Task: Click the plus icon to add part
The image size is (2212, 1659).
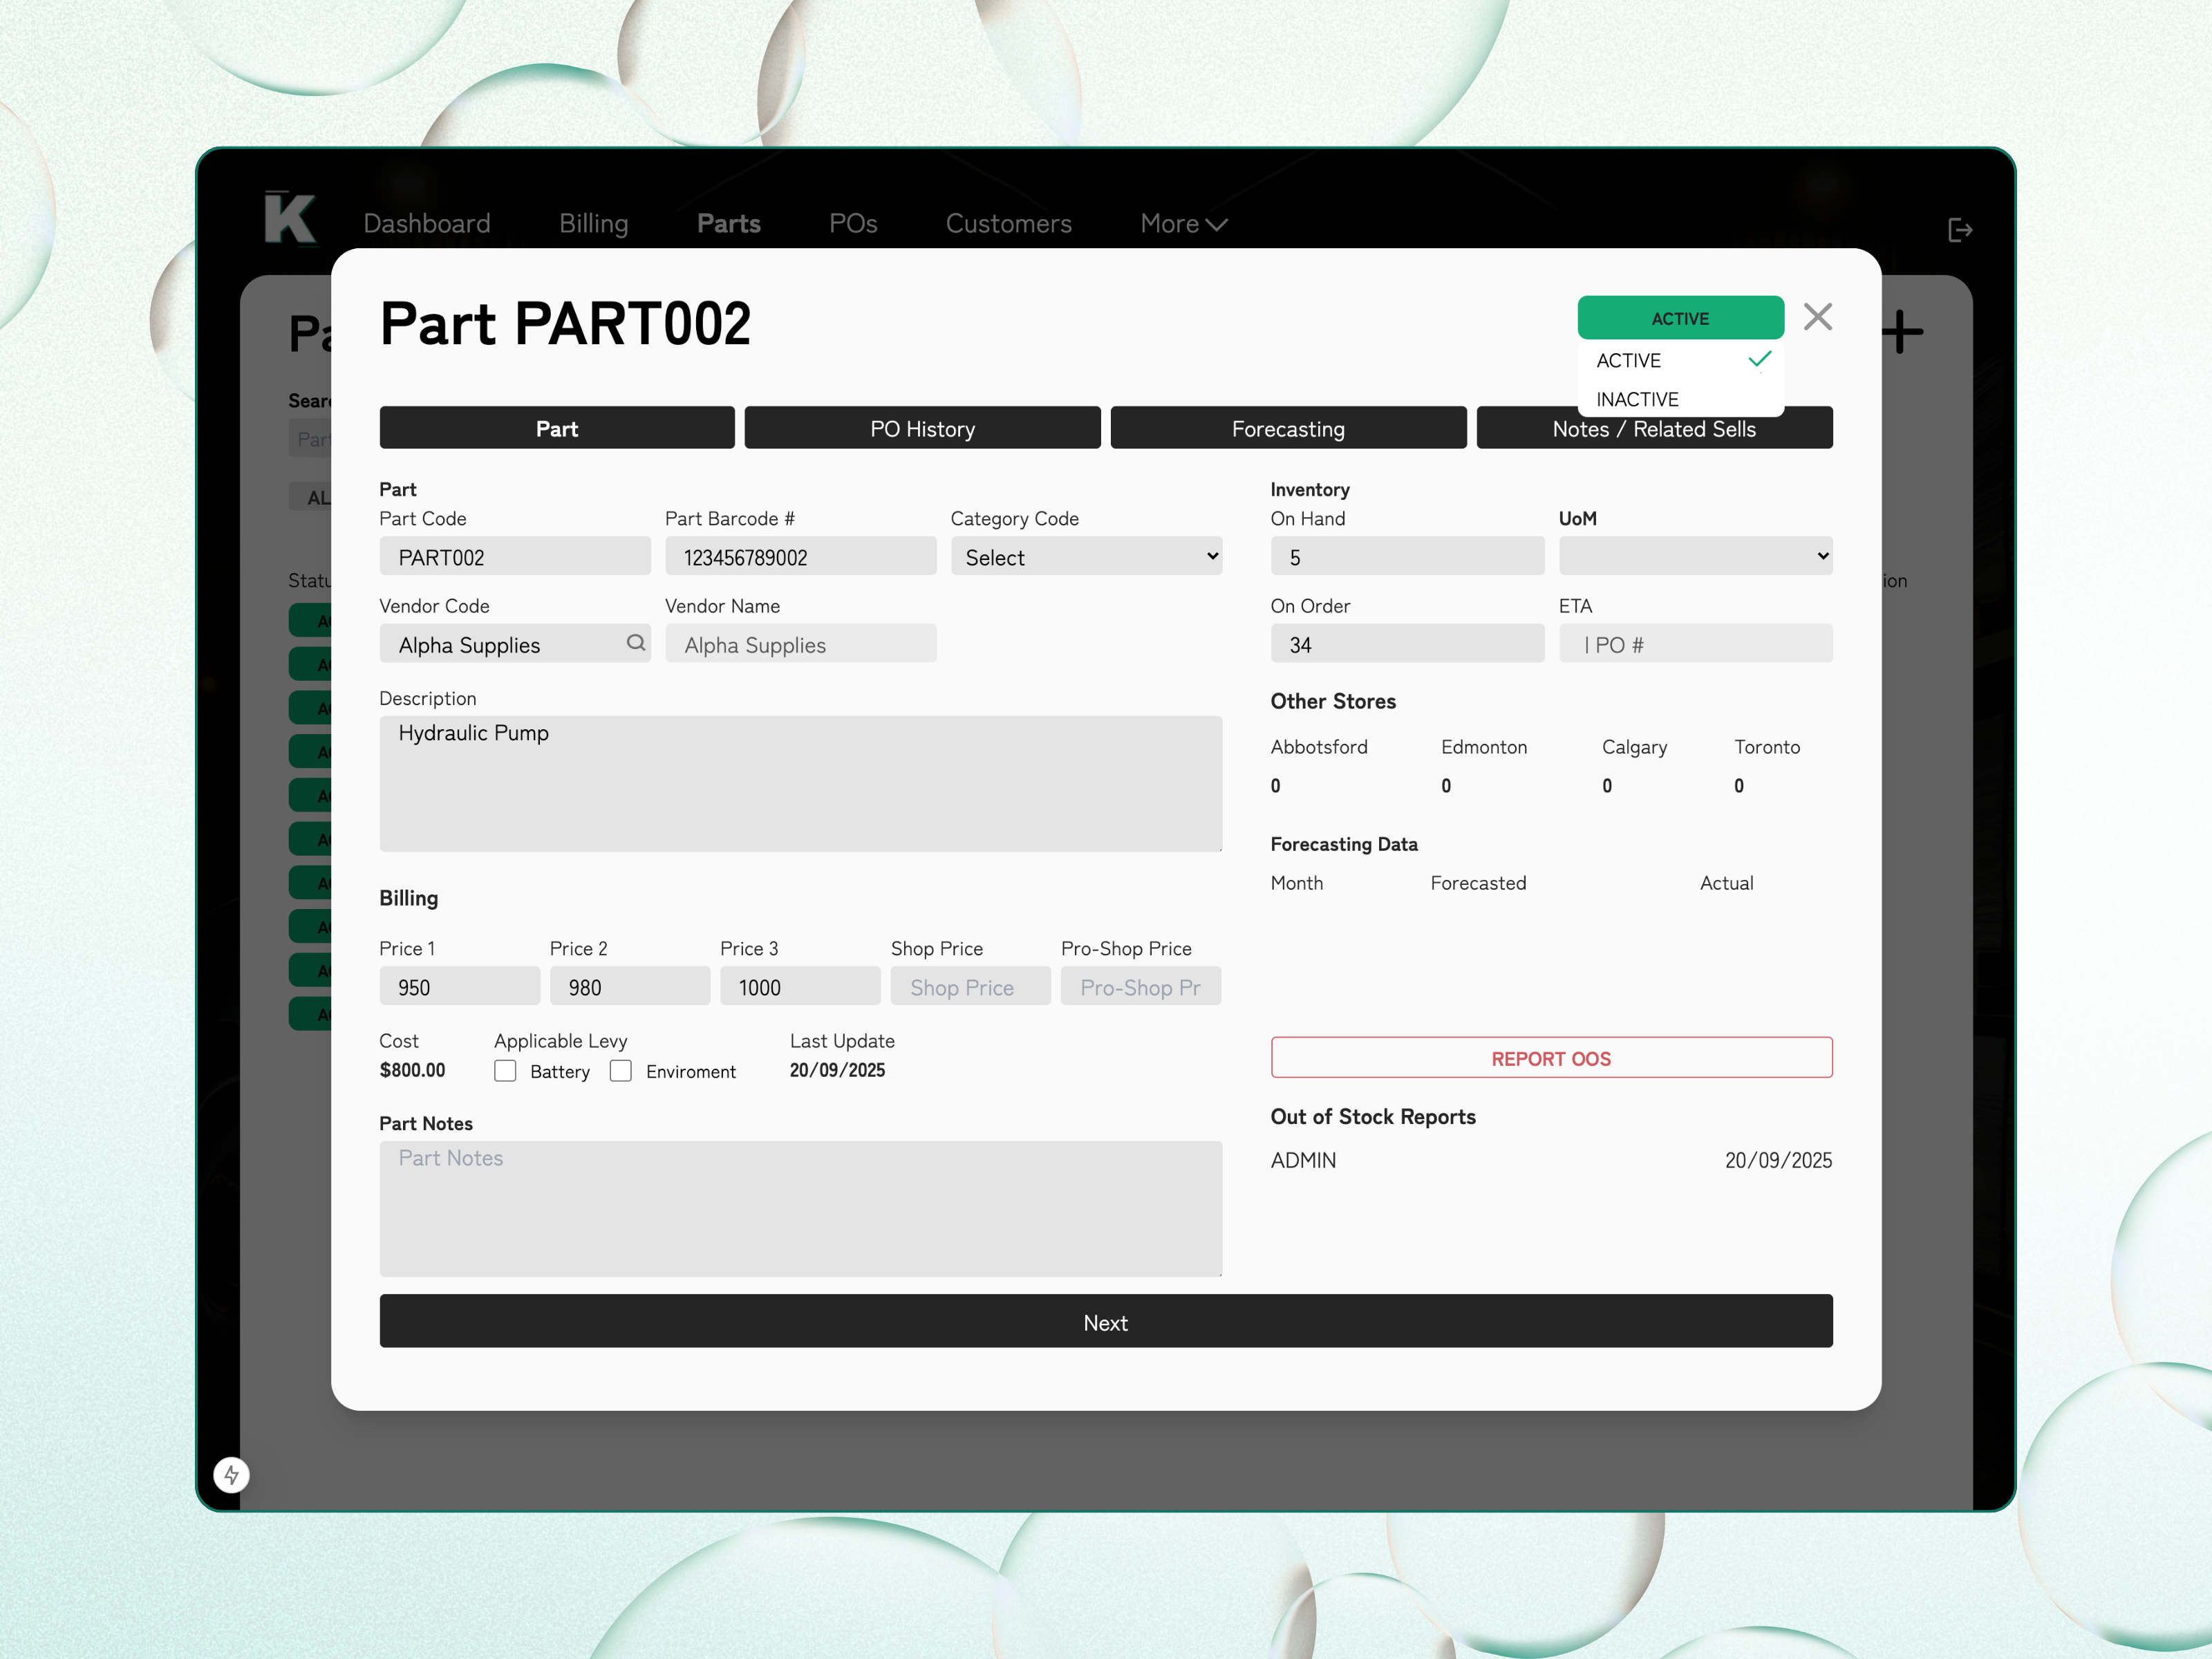Action: point(1901,332)
